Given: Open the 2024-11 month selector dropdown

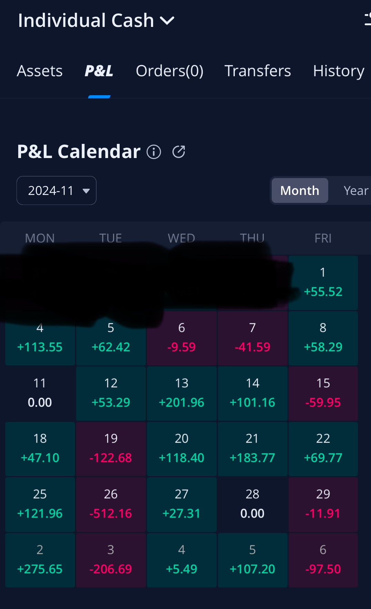Looking at the screenshot, I should pos(57,190).
